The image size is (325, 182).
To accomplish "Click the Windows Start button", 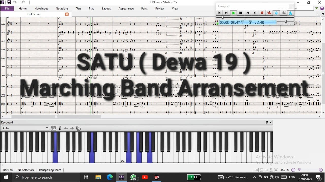I will point(6,177).
